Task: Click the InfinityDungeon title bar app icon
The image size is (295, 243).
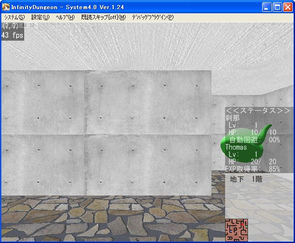Action: [6, 7]
